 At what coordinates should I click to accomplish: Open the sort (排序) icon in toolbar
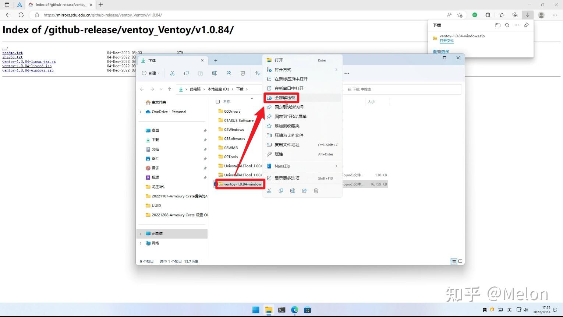(258, 73)
